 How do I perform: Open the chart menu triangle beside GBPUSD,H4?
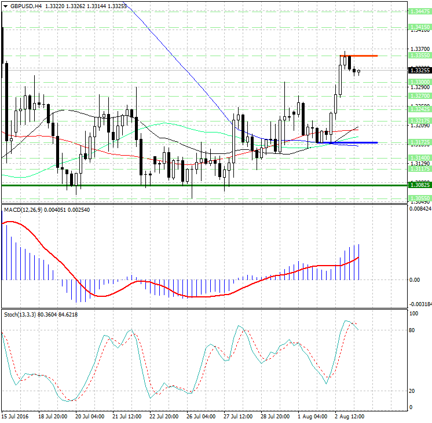pyautogui.click(x=5, y=6)
